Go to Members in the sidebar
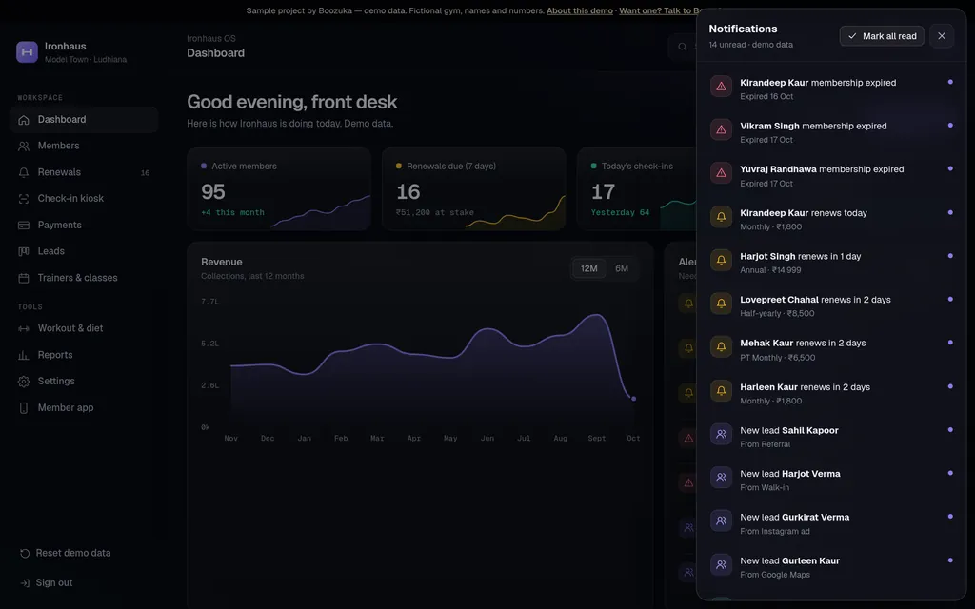This screenshot has height=609, width=975. (x=84, y=146)
